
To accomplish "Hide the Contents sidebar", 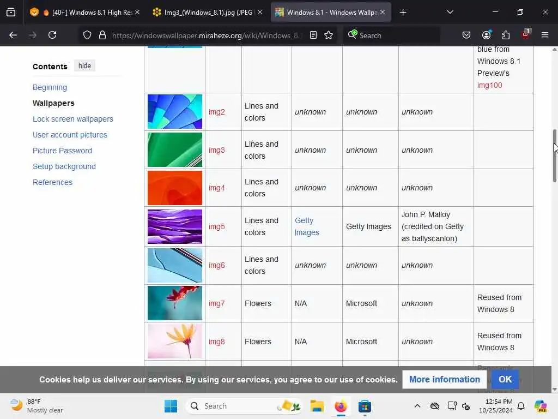I will point(84,66).
